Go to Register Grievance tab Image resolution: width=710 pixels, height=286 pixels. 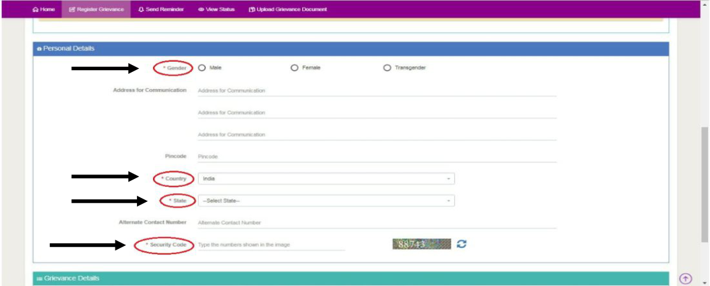(96, 10)
